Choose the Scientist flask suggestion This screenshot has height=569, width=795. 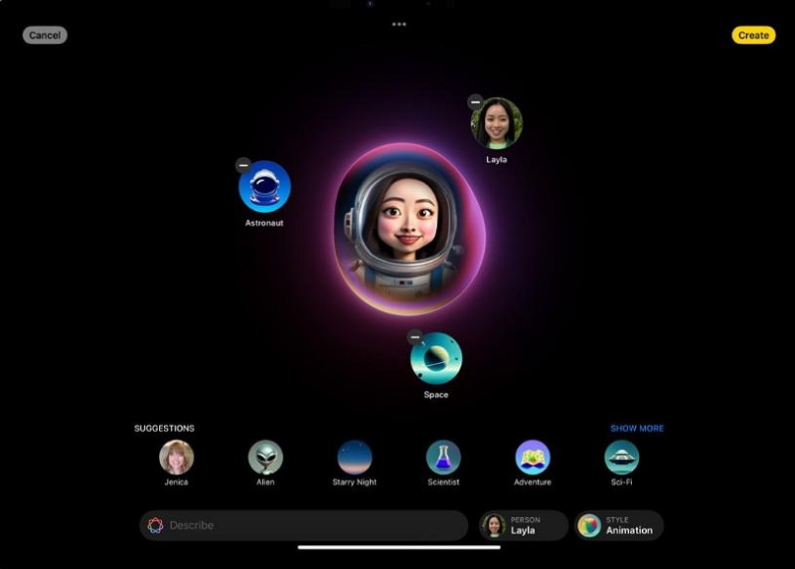(443, 458)
